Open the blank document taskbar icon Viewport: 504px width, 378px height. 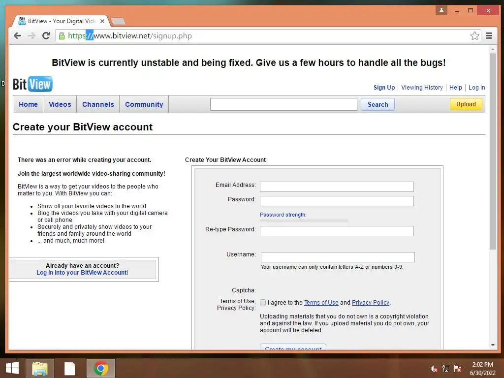pos(70,368)
